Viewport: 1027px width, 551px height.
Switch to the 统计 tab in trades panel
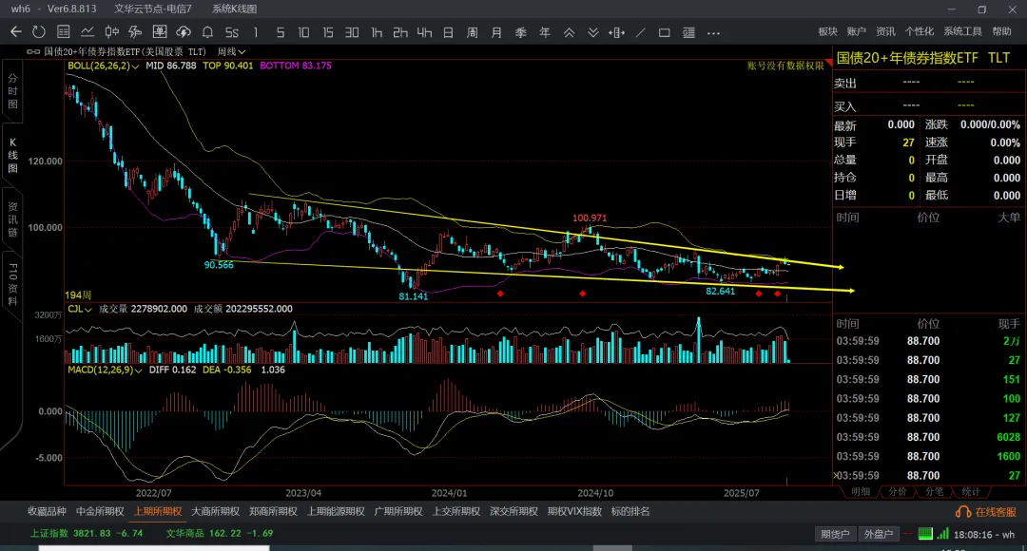point(971,492)
